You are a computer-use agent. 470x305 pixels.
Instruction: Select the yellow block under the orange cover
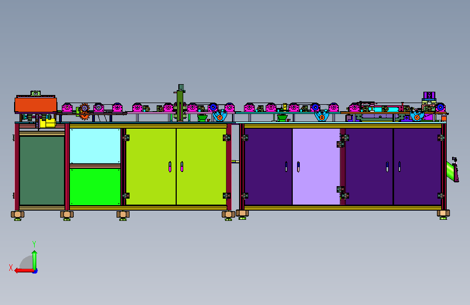click(48, 123)
